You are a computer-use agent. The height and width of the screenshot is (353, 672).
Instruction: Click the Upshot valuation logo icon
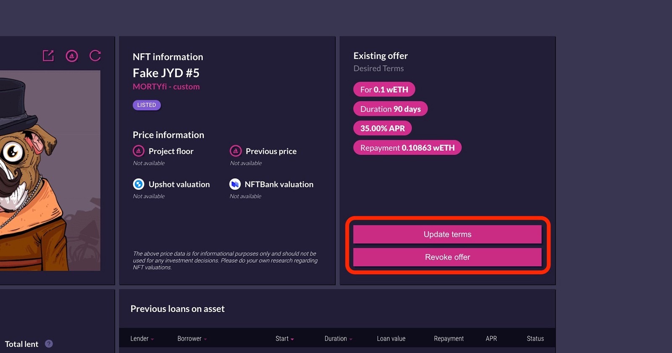click(139, 184)
